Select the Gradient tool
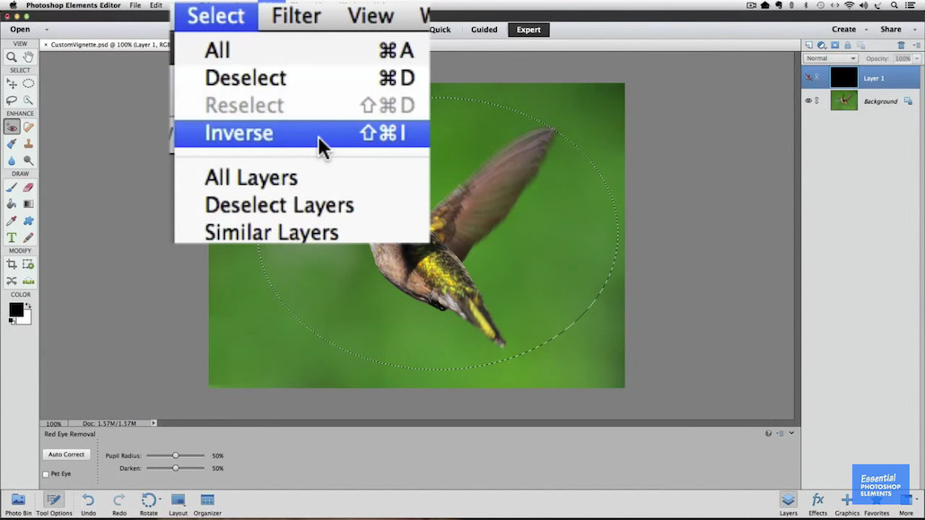Viewport: 925px width, 520px height. 29,204
